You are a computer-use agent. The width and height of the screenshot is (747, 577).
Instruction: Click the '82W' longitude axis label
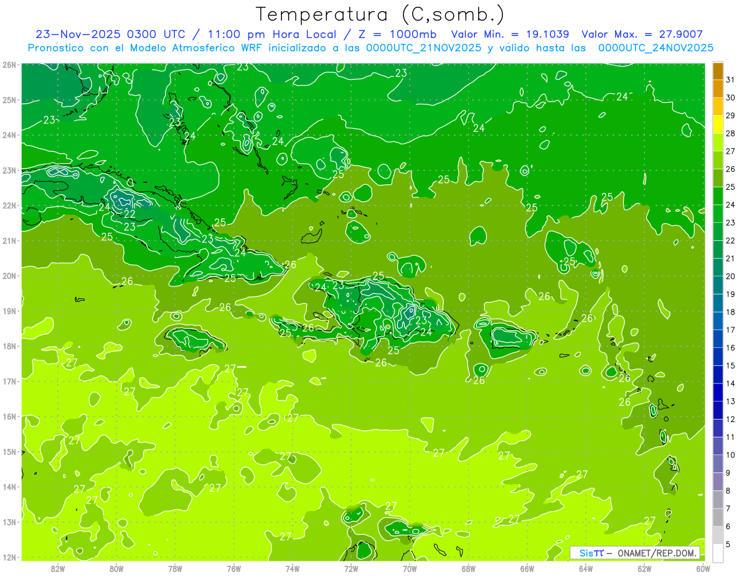tap(58, 568)
